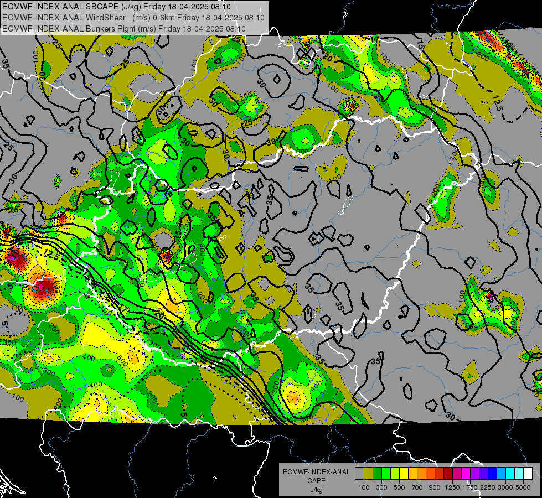Click the 1250 legend tick value
Screen dimensions: 542x498
click(452, 487)
